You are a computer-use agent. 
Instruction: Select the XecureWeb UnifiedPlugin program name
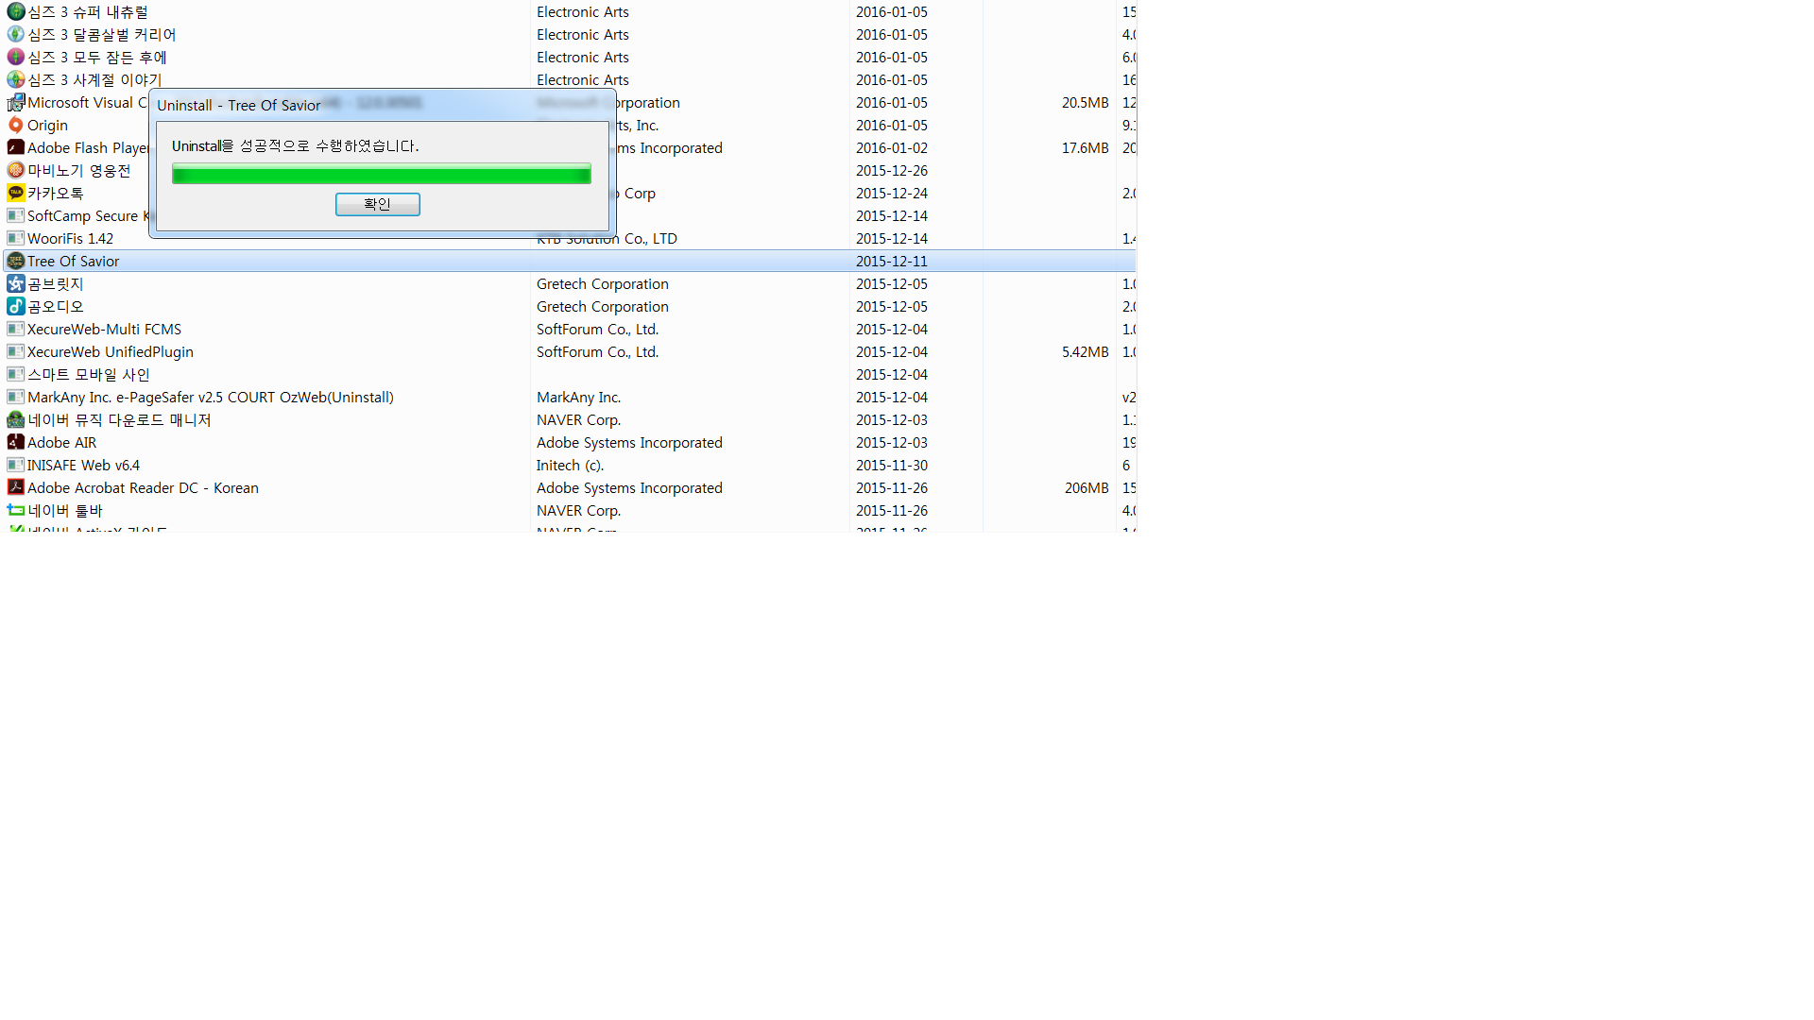(111, 352)
